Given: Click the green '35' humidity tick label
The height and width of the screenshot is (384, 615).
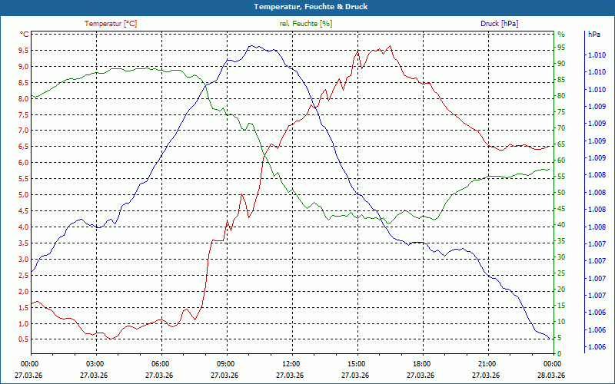Looking at the screenshot, I should (561, 241).
